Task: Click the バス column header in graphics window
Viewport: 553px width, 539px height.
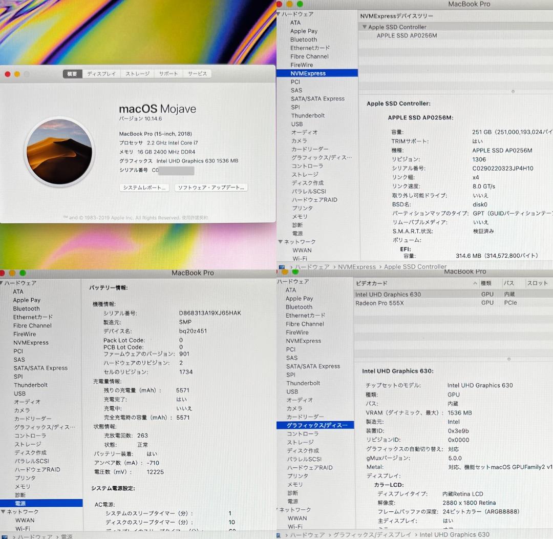Action: (x=508, y=283)
